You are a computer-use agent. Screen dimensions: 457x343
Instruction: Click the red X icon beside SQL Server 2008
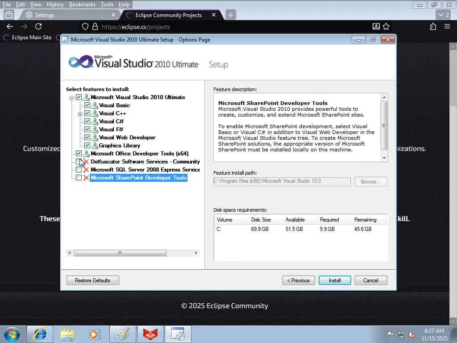point(86,170)
